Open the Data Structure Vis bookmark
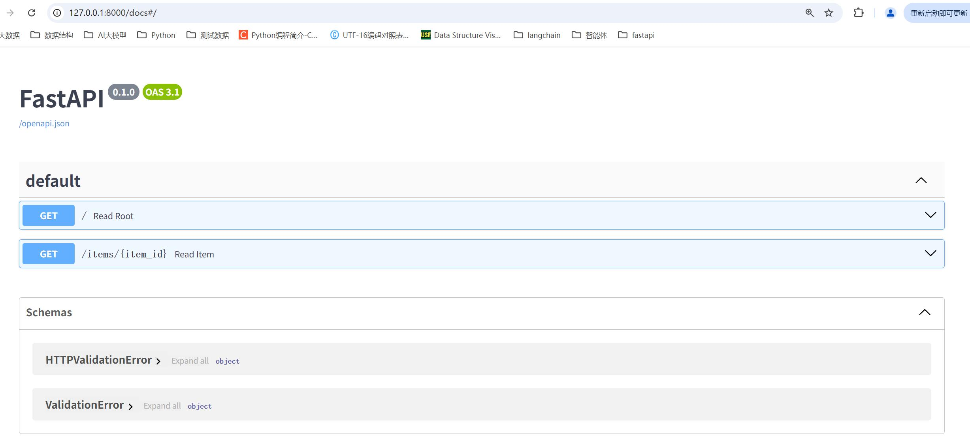The height and width of the screenshot is (443, 970). [461, 35]
